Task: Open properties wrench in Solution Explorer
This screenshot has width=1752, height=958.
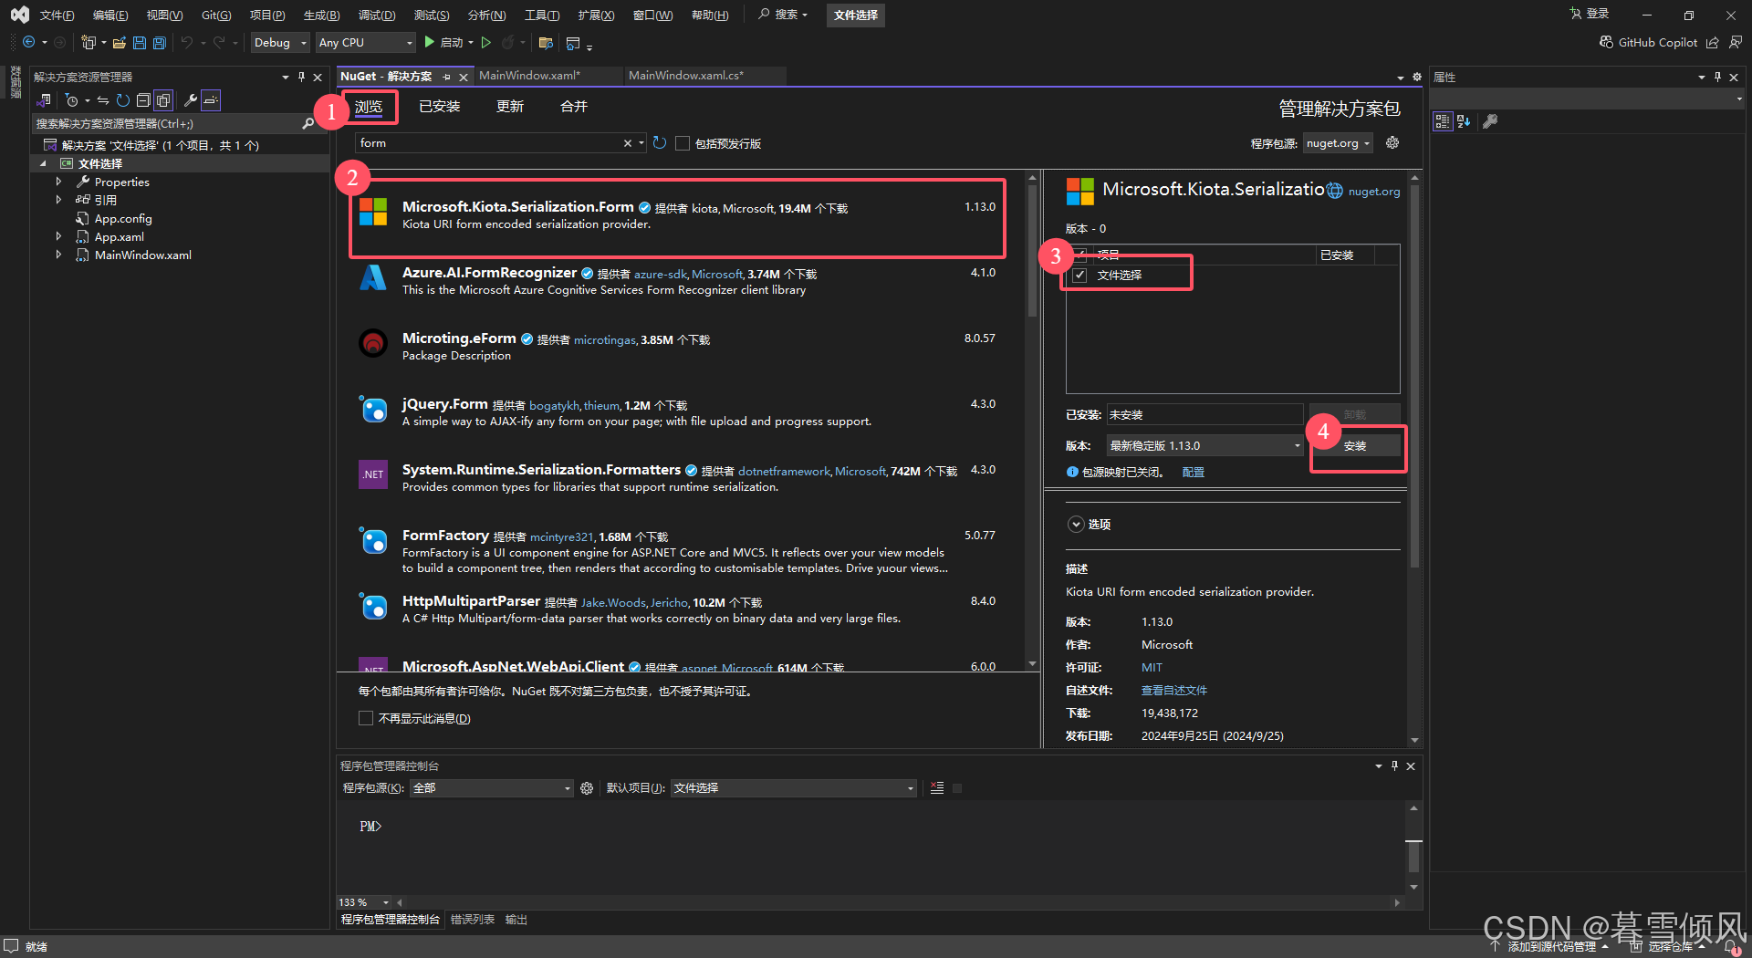Action: coord(191,100)
